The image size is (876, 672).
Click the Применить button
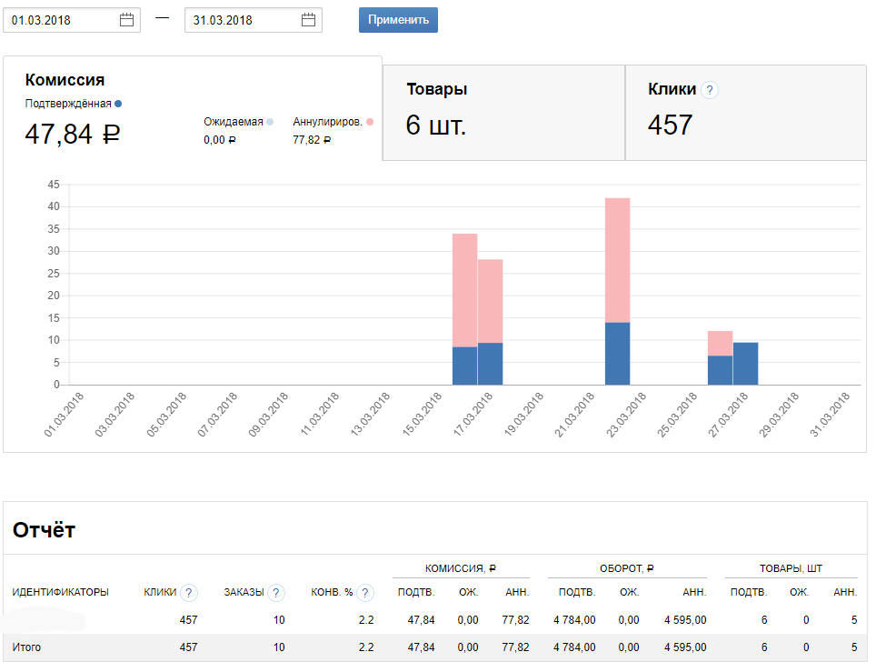tap(398, 20)
